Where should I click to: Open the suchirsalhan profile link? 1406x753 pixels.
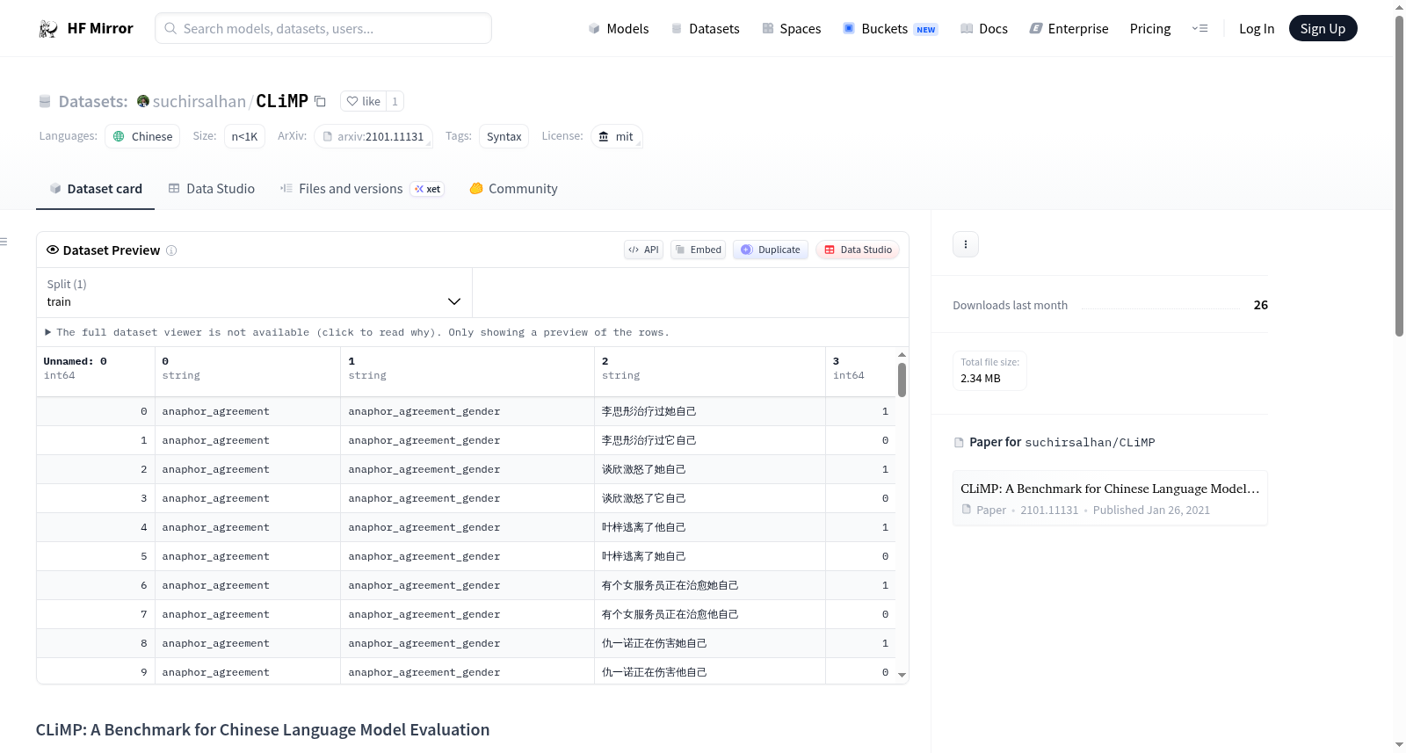click(x=199, y=102)
